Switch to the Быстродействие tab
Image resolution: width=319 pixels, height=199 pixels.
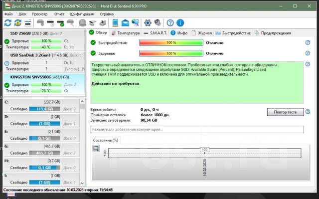click(233, 33)
